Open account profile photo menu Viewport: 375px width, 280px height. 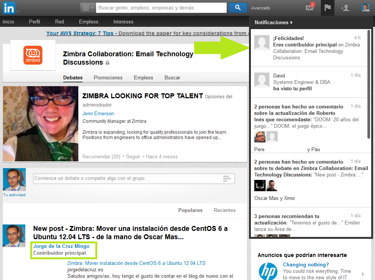[x=365, y=8]
